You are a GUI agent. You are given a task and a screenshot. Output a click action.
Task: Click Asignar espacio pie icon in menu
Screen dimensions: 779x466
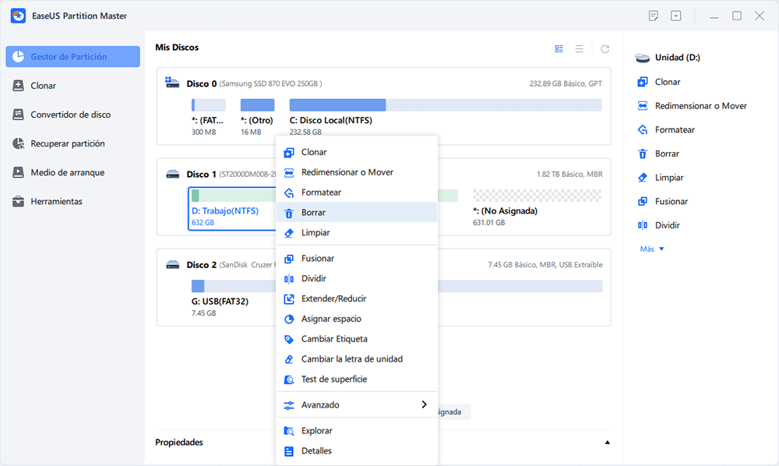(x=289, y=319)
